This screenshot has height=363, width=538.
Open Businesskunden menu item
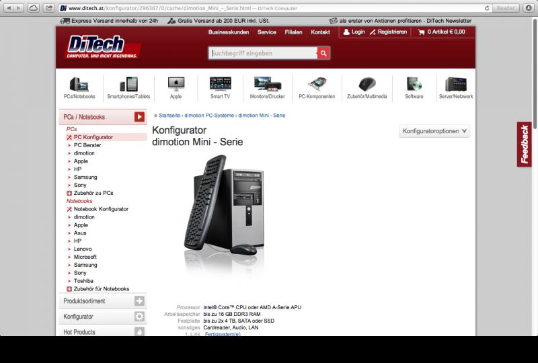click(229, 32)
